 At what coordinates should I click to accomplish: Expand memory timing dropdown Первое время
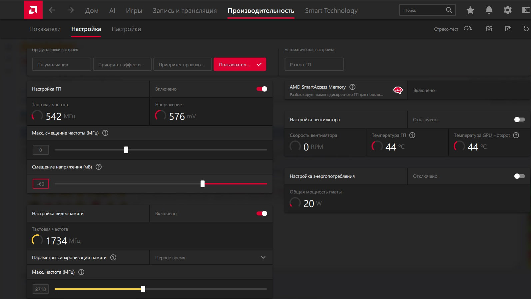(211, 257)
